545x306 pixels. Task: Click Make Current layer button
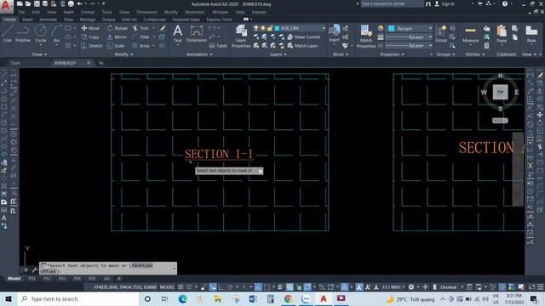click(x=303, y=37)
